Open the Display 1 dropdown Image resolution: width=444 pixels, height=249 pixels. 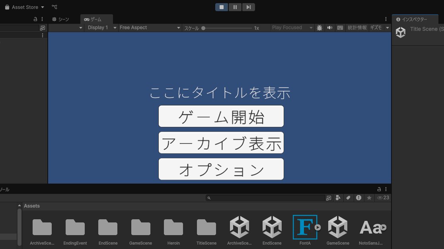pos(102,28)
